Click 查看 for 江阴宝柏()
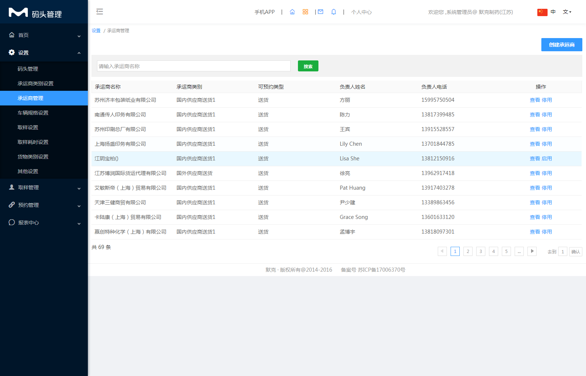586x376 pixels. click(535, 159)
